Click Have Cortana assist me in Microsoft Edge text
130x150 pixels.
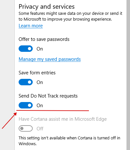click(x=63, y=119)
